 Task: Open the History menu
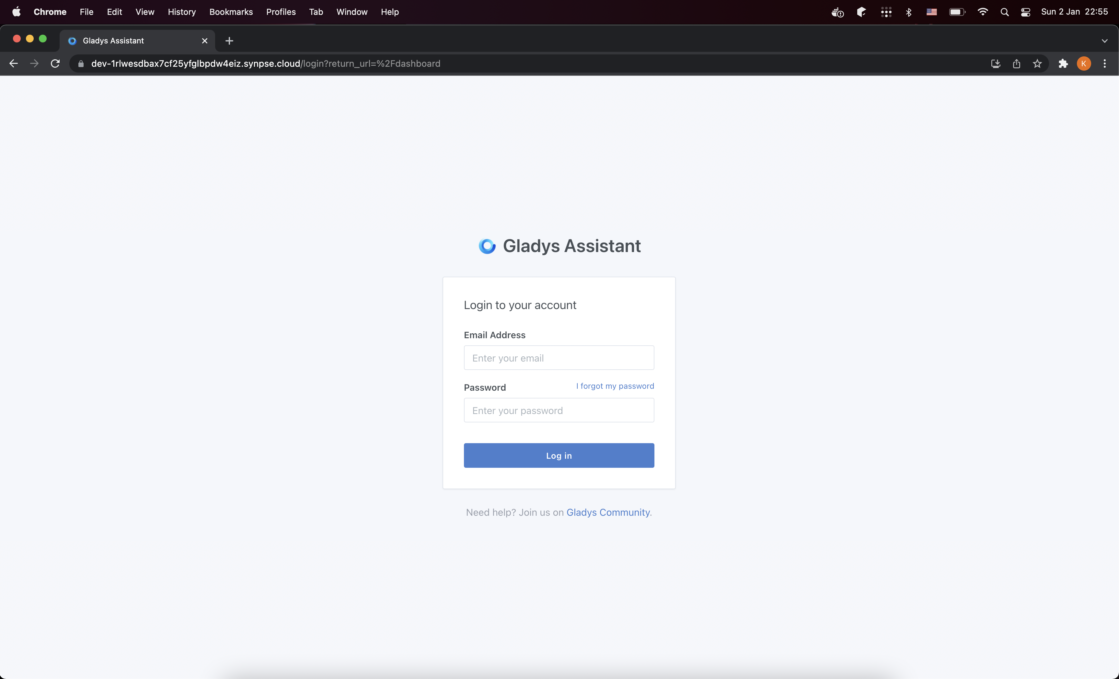(x=182, y=12)
